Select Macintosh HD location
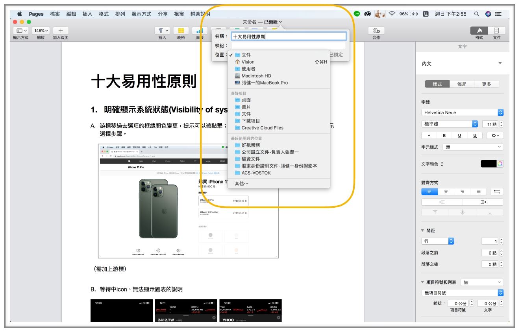Image resolution: width=522 pixels, height=332 pixels. (x=278, y=76)
